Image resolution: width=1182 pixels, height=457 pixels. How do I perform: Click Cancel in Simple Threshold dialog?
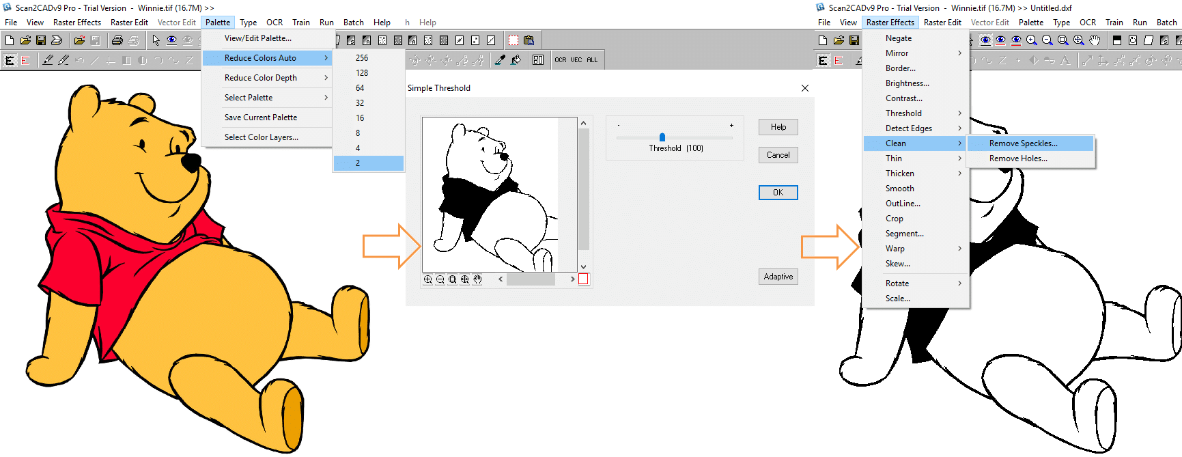click(x=778, y=155)
